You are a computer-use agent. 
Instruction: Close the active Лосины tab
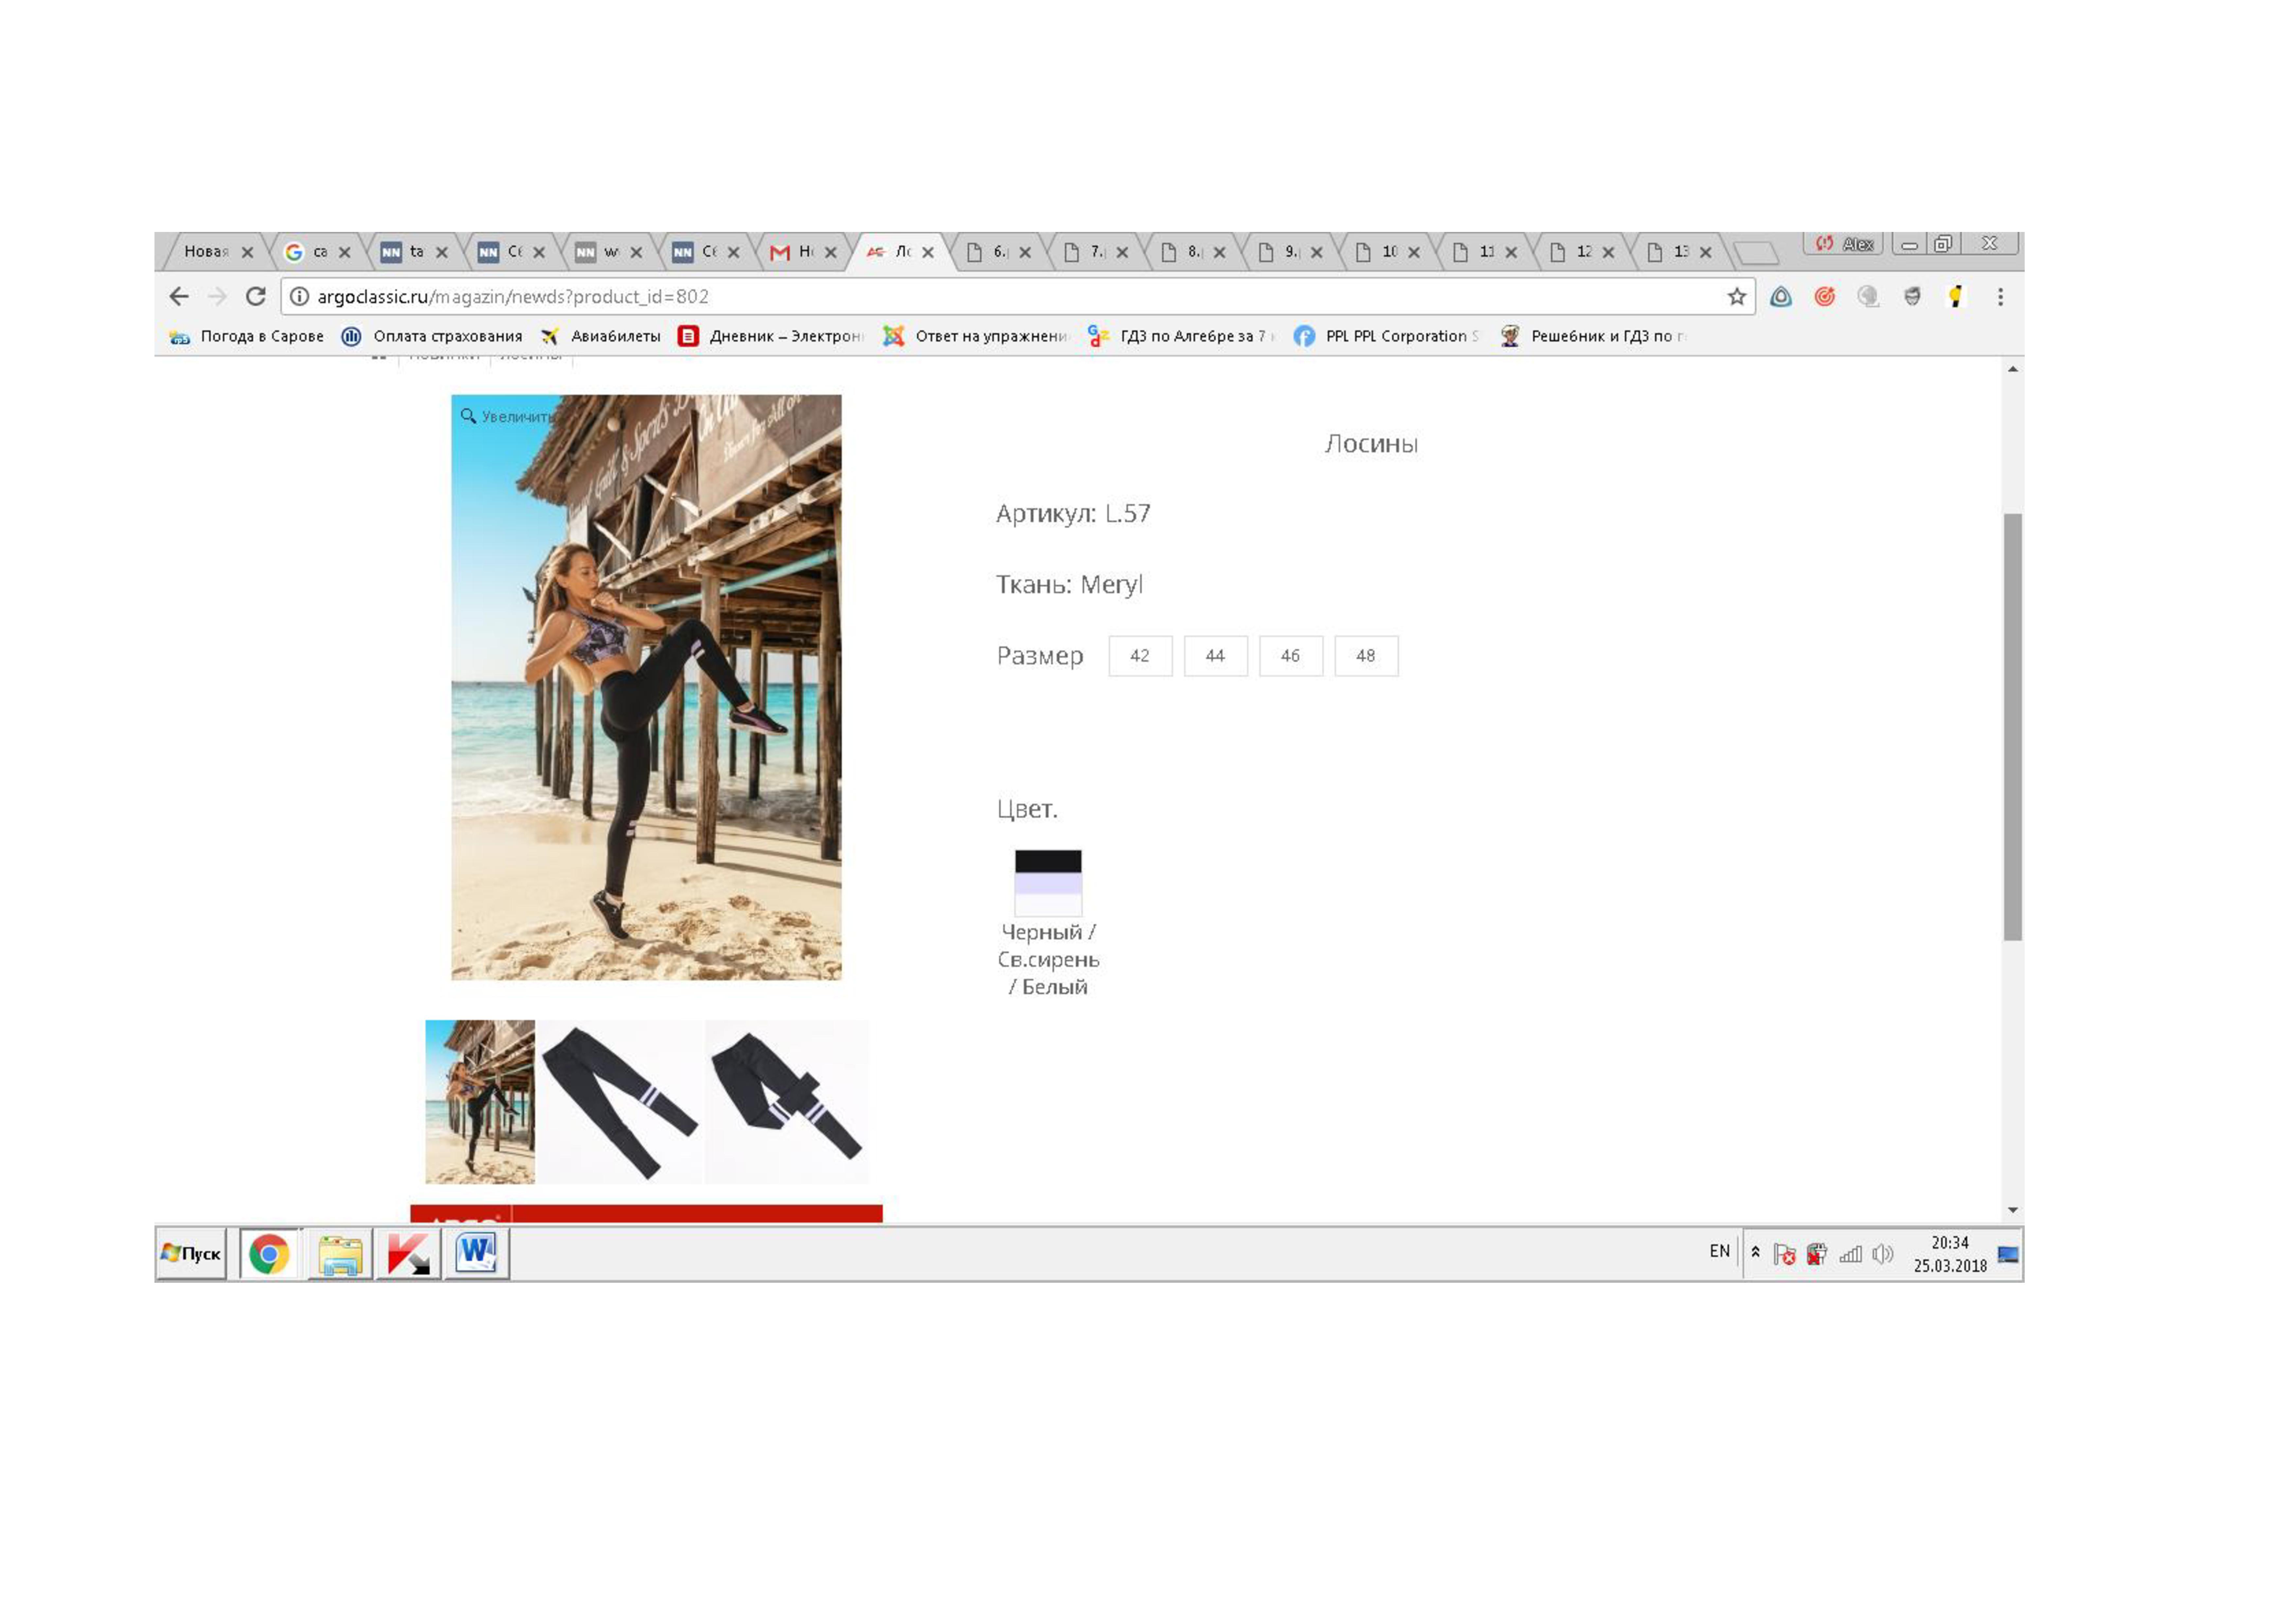tap(928, 253)
